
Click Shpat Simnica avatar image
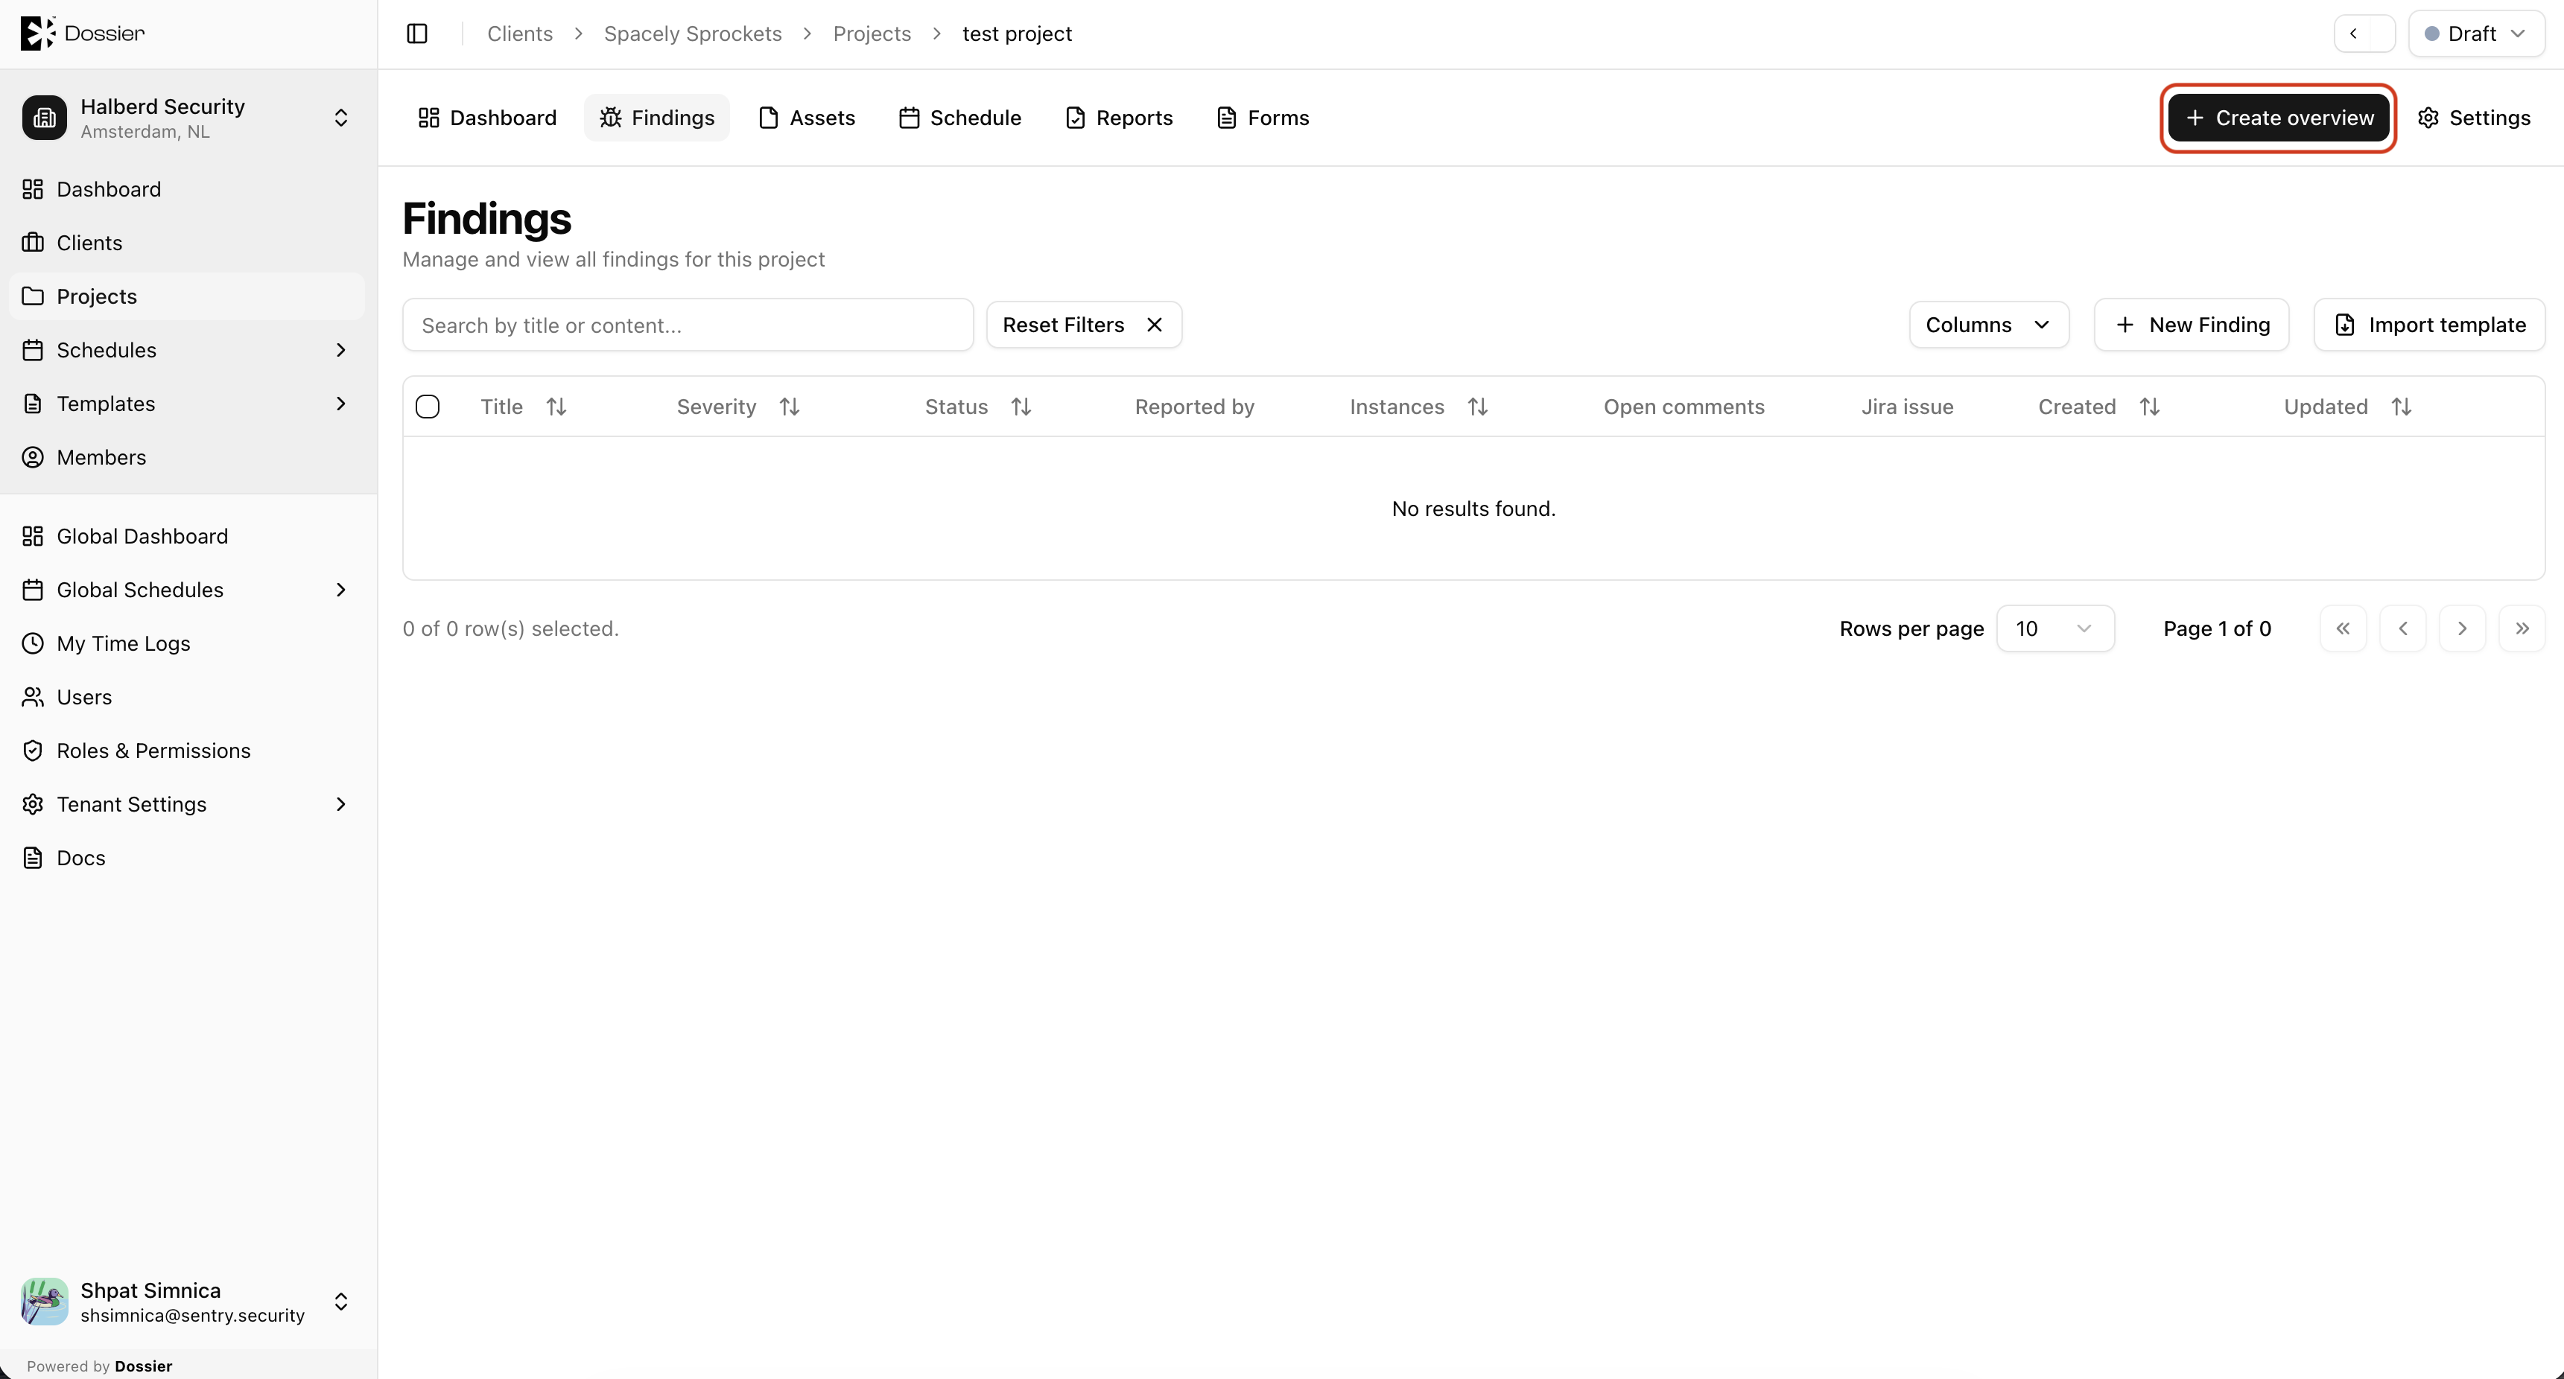[x=45, y=1302]
